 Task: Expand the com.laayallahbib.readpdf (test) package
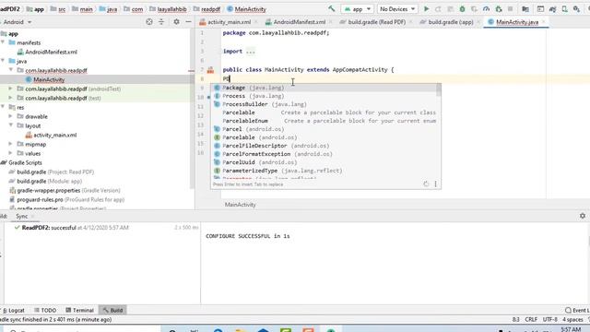coord(10,98)
